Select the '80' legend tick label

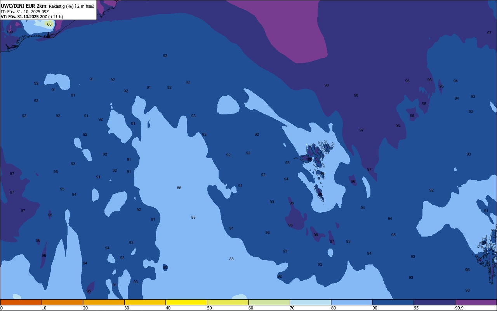point(334,308)
